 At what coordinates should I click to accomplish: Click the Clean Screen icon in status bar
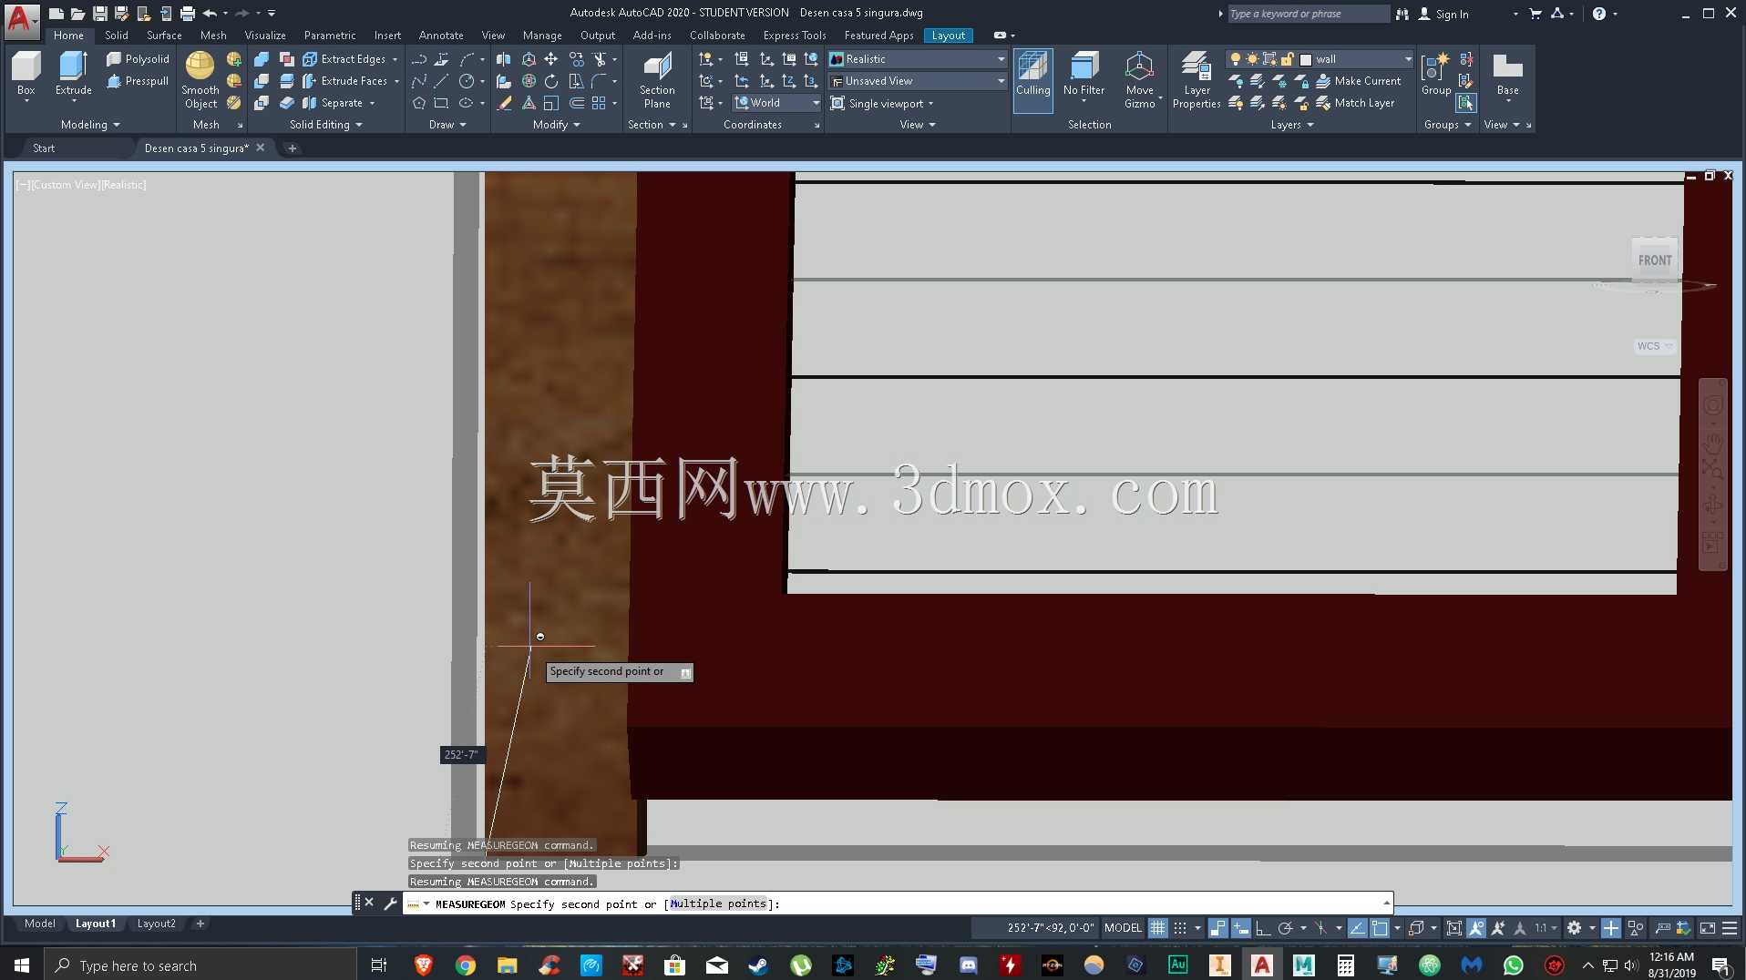pyautogui.click(x=1707, y=928)
